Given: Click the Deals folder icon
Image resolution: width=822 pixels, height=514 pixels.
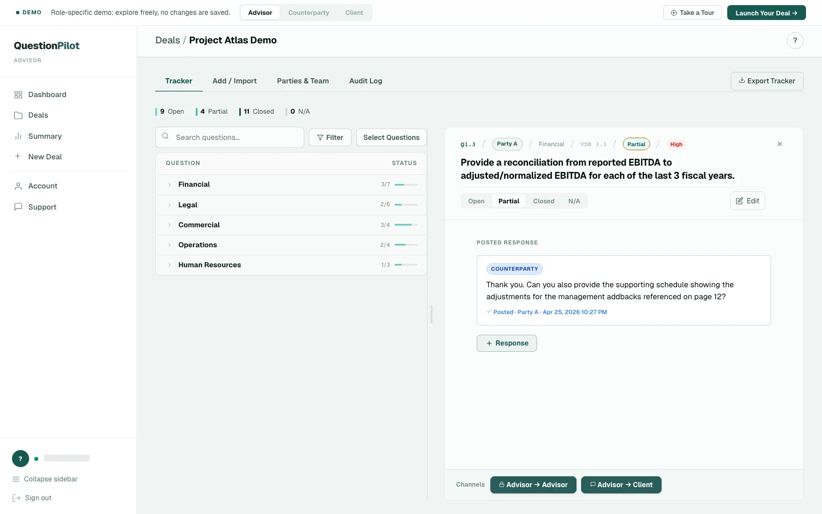Looking at the screenshot, I should click(x=18, y=115).
